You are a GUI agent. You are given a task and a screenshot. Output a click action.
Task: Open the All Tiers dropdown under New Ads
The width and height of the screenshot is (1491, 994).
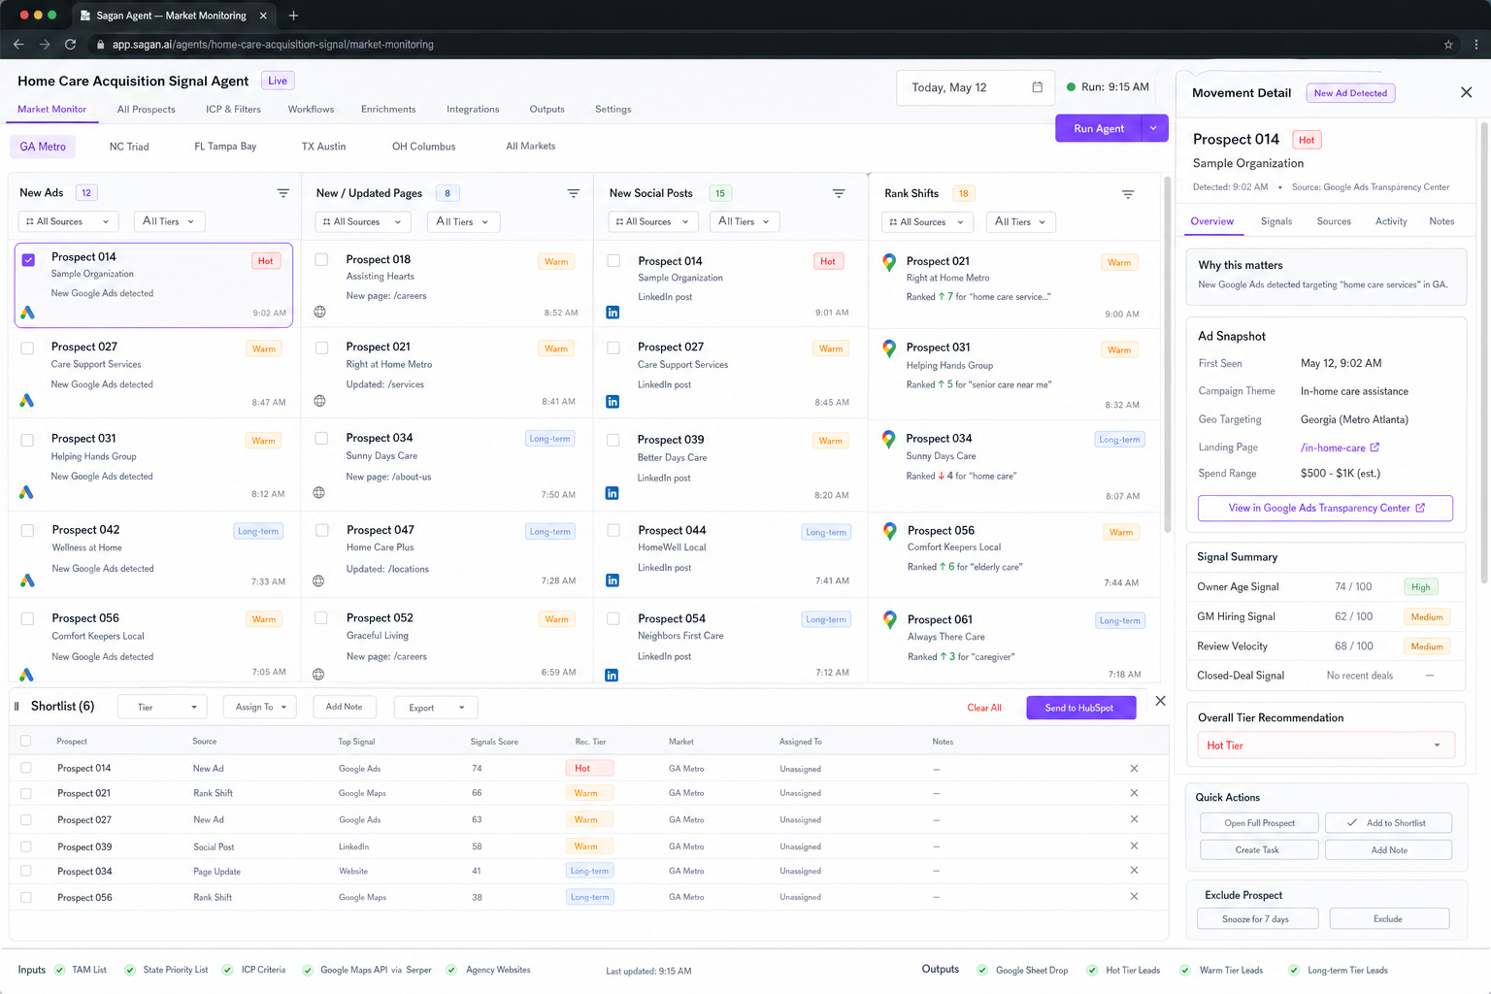coord(169,221)
